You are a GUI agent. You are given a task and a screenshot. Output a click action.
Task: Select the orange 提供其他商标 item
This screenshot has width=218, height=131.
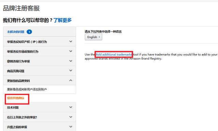[16, 98]
